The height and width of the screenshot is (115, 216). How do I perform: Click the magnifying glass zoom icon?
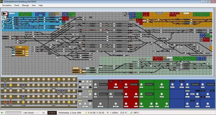click(4, 18)
